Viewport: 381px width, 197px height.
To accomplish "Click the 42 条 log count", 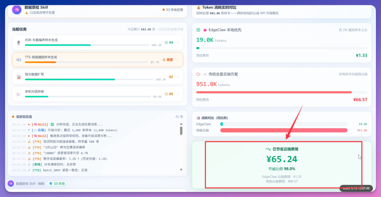I will click(x=179, y=117).
